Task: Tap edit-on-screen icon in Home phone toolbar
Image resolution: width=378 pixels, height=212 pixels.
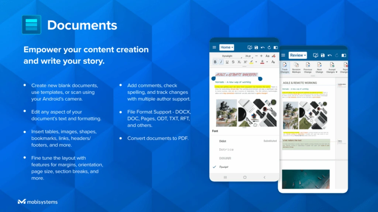Action: [250, 48]
